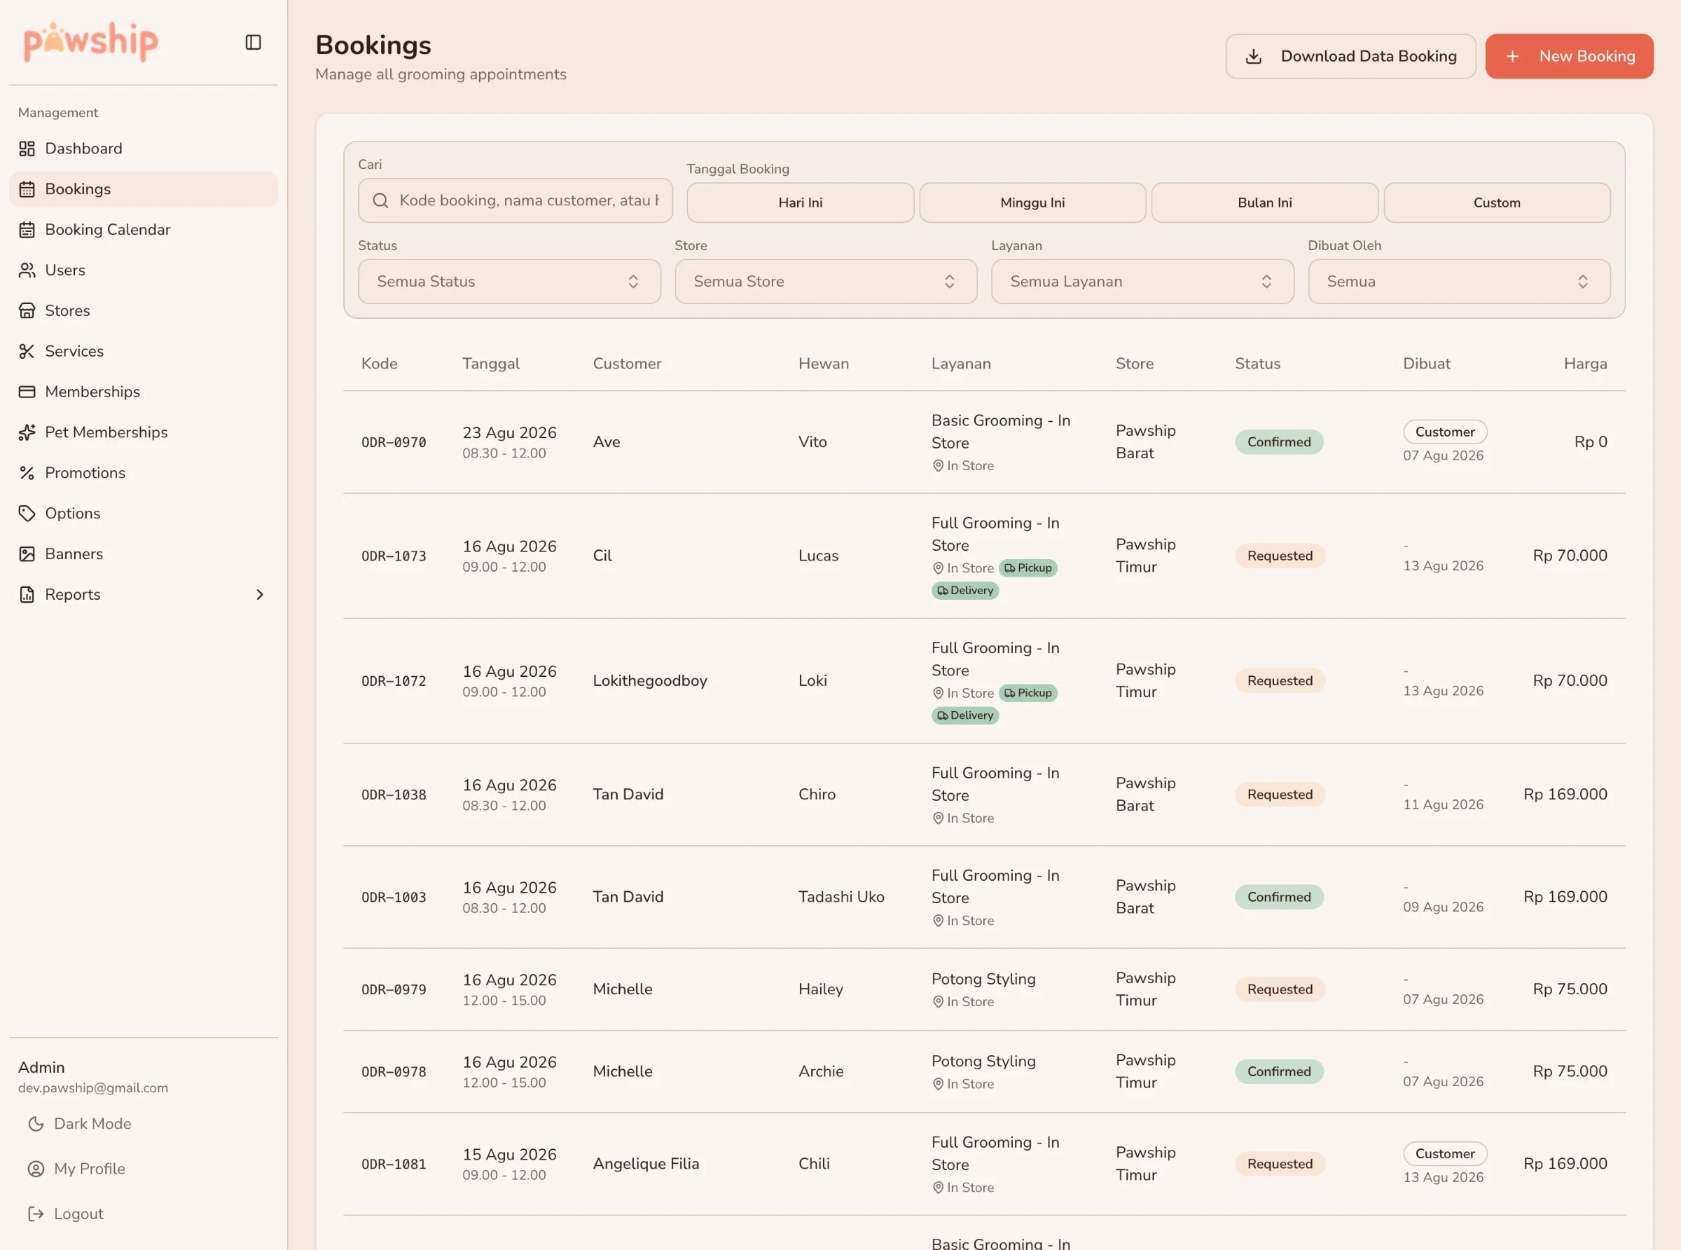1681x1250 pixels.
Task: Click pet name Tadashi Uko
Action: 841,897
